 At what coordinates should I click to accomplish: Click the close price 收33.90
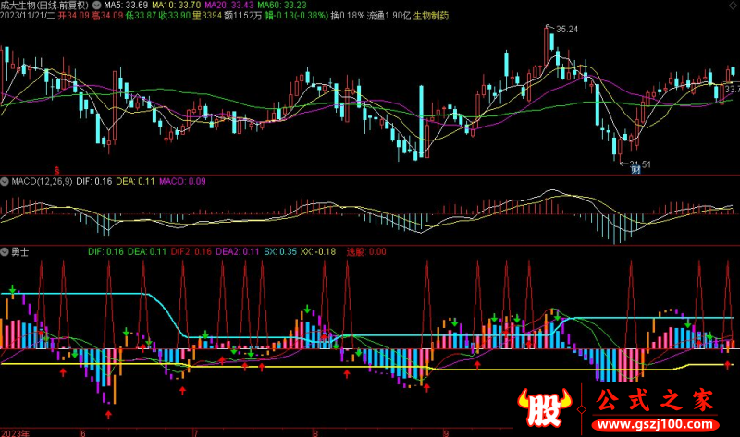coord(175,16)
